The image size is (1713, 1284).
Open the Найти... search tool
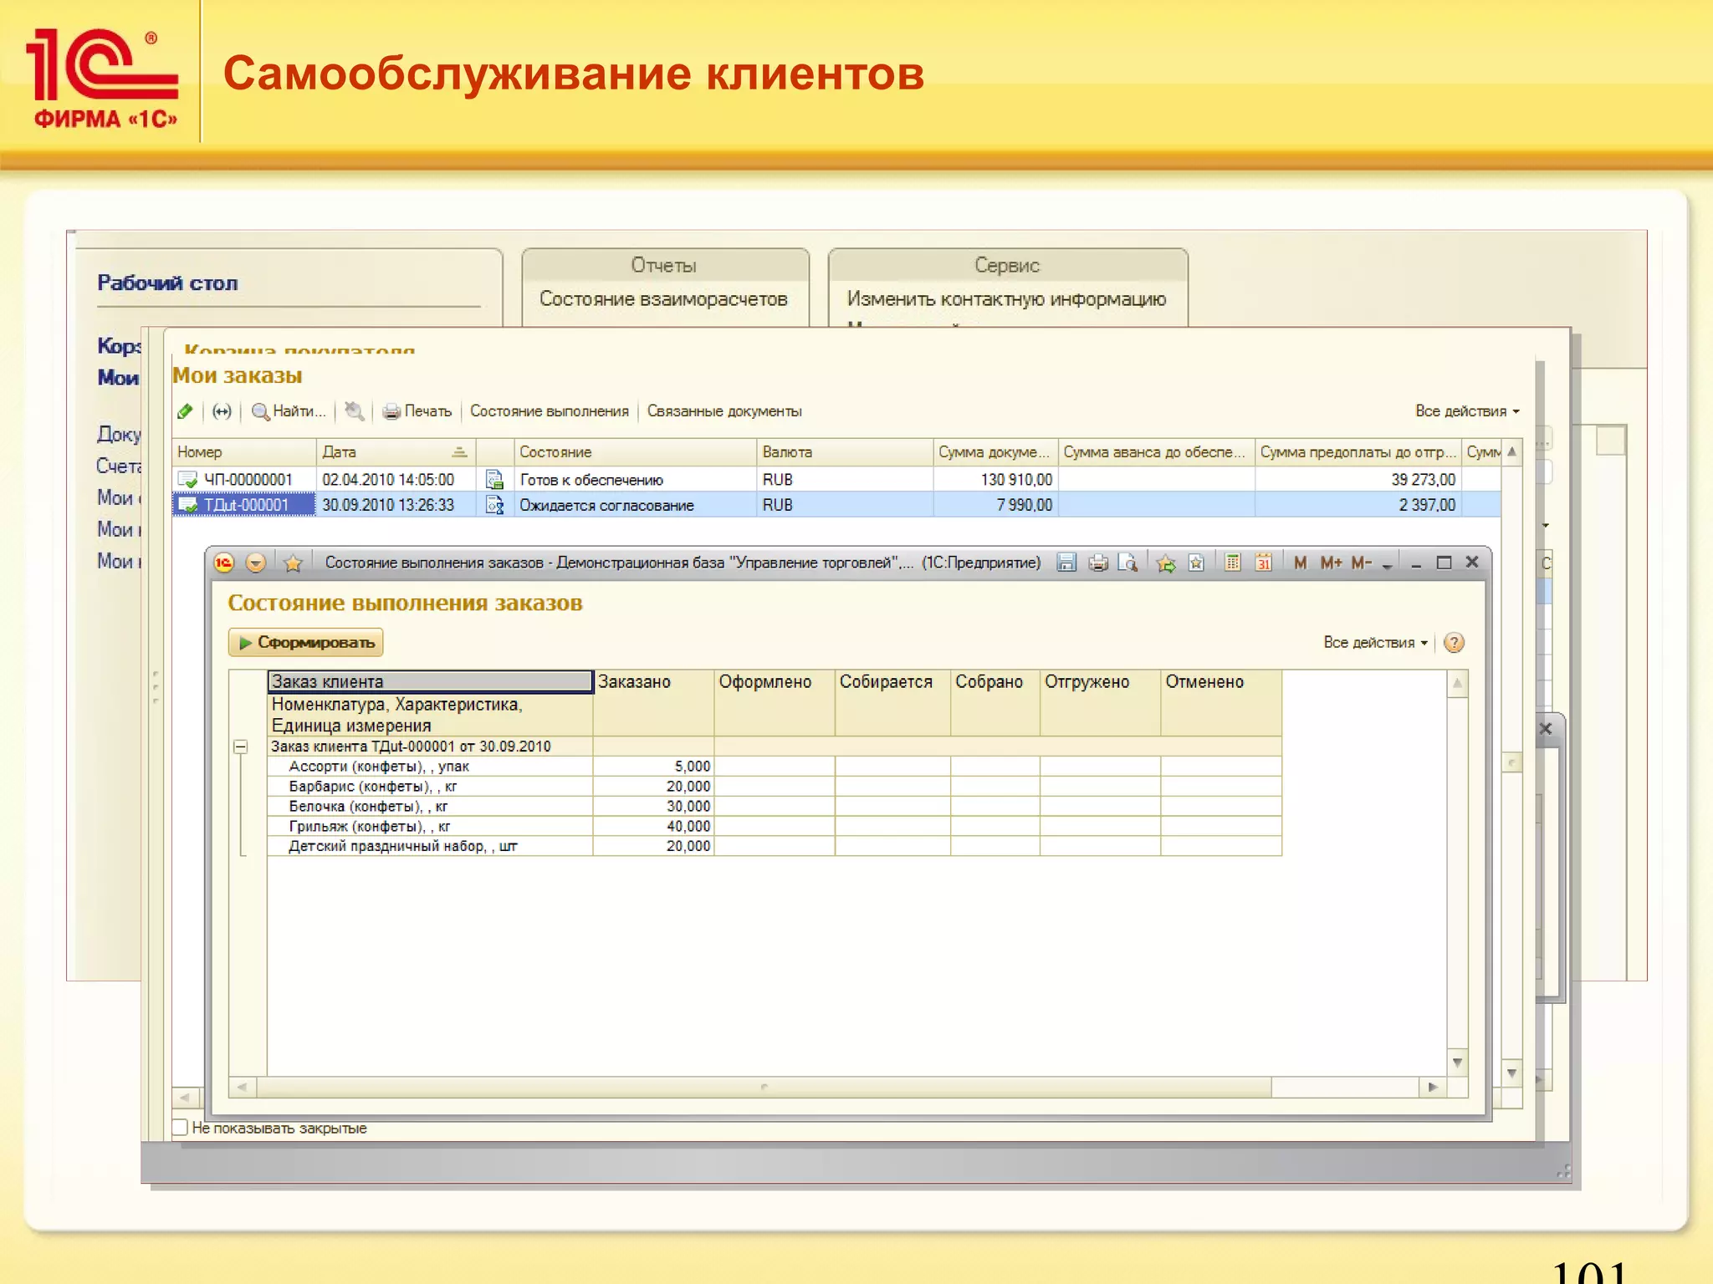(x=289, y=411)
